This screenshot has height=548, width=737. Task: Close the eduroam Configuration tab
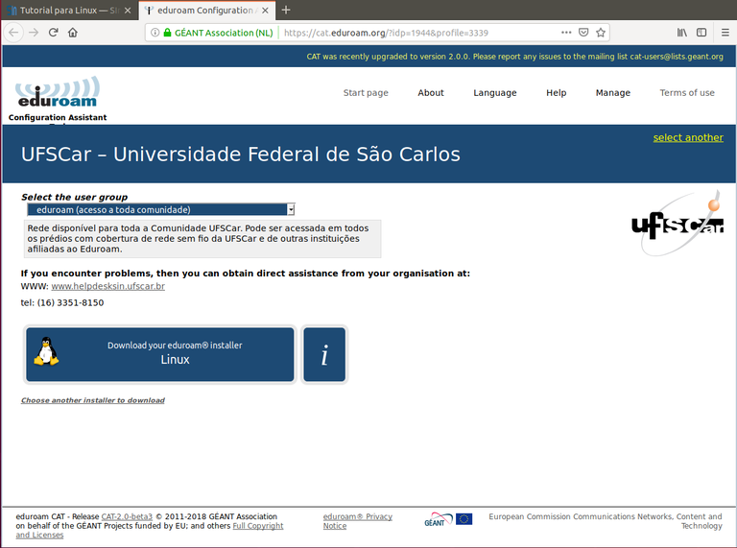pyautogui.click(x=265, y=11)
